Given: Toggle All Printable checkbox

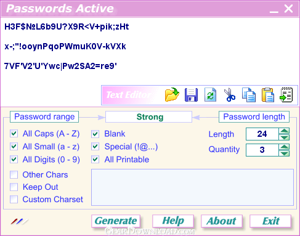Looking at the screenshot, I should [95, 159].
